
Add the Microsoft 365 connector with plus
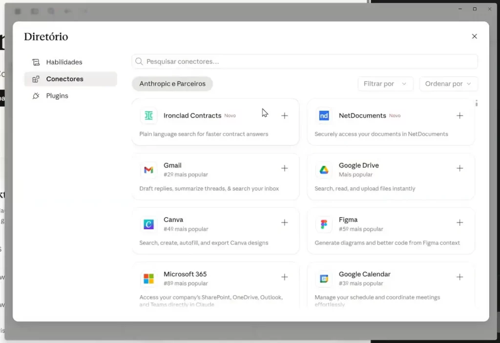tap(285, 277)
